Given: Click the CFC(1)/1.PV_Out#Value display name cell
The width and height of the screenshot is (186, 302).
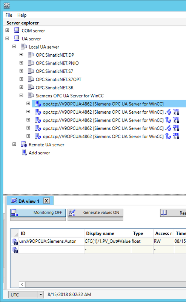Looking at the screenshot, I should tap(108, 241).
